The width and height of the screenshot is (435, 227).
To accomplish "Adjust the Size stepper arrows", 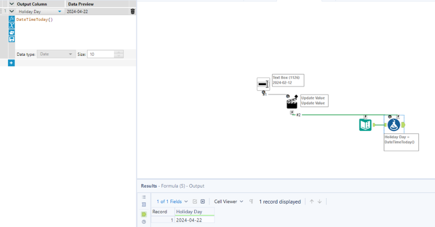I will [119, 54].
